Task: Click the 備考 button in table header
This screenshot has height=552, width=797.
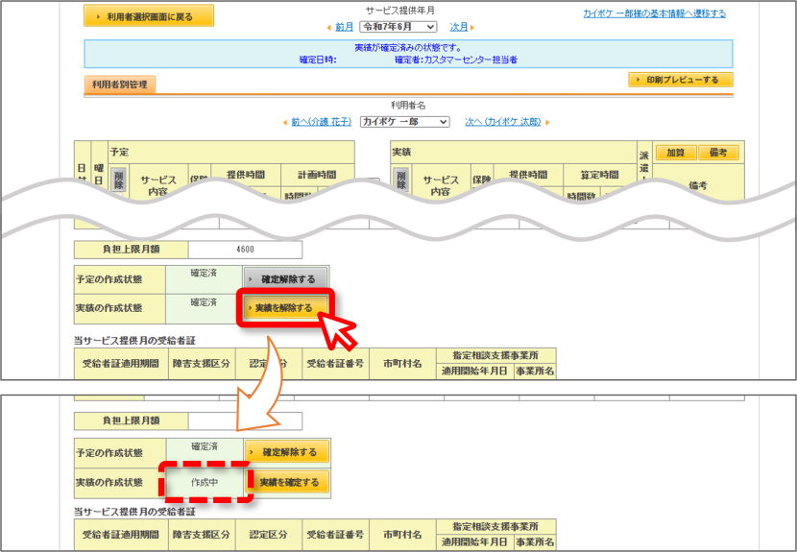Action: click(x=718, y=153)
